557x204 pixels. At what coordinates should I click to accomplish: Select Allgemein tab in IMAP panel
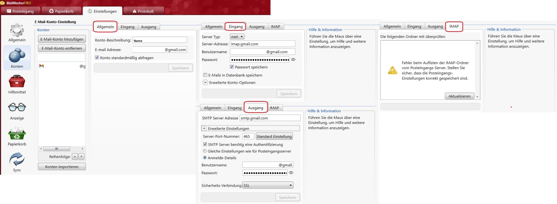tap(392, 26)
